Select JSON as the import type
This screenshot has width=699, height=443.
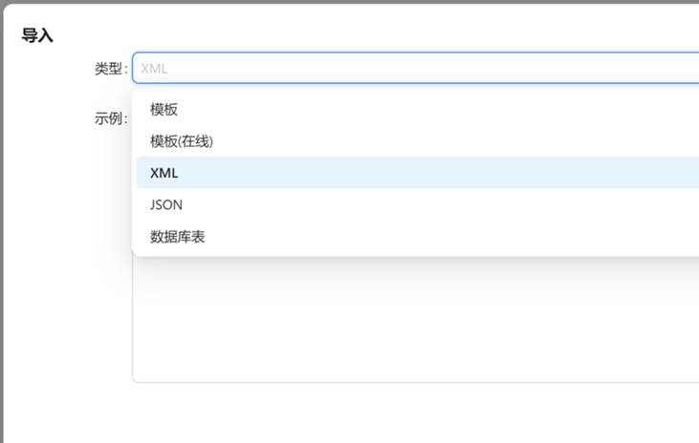click(166, 204)
